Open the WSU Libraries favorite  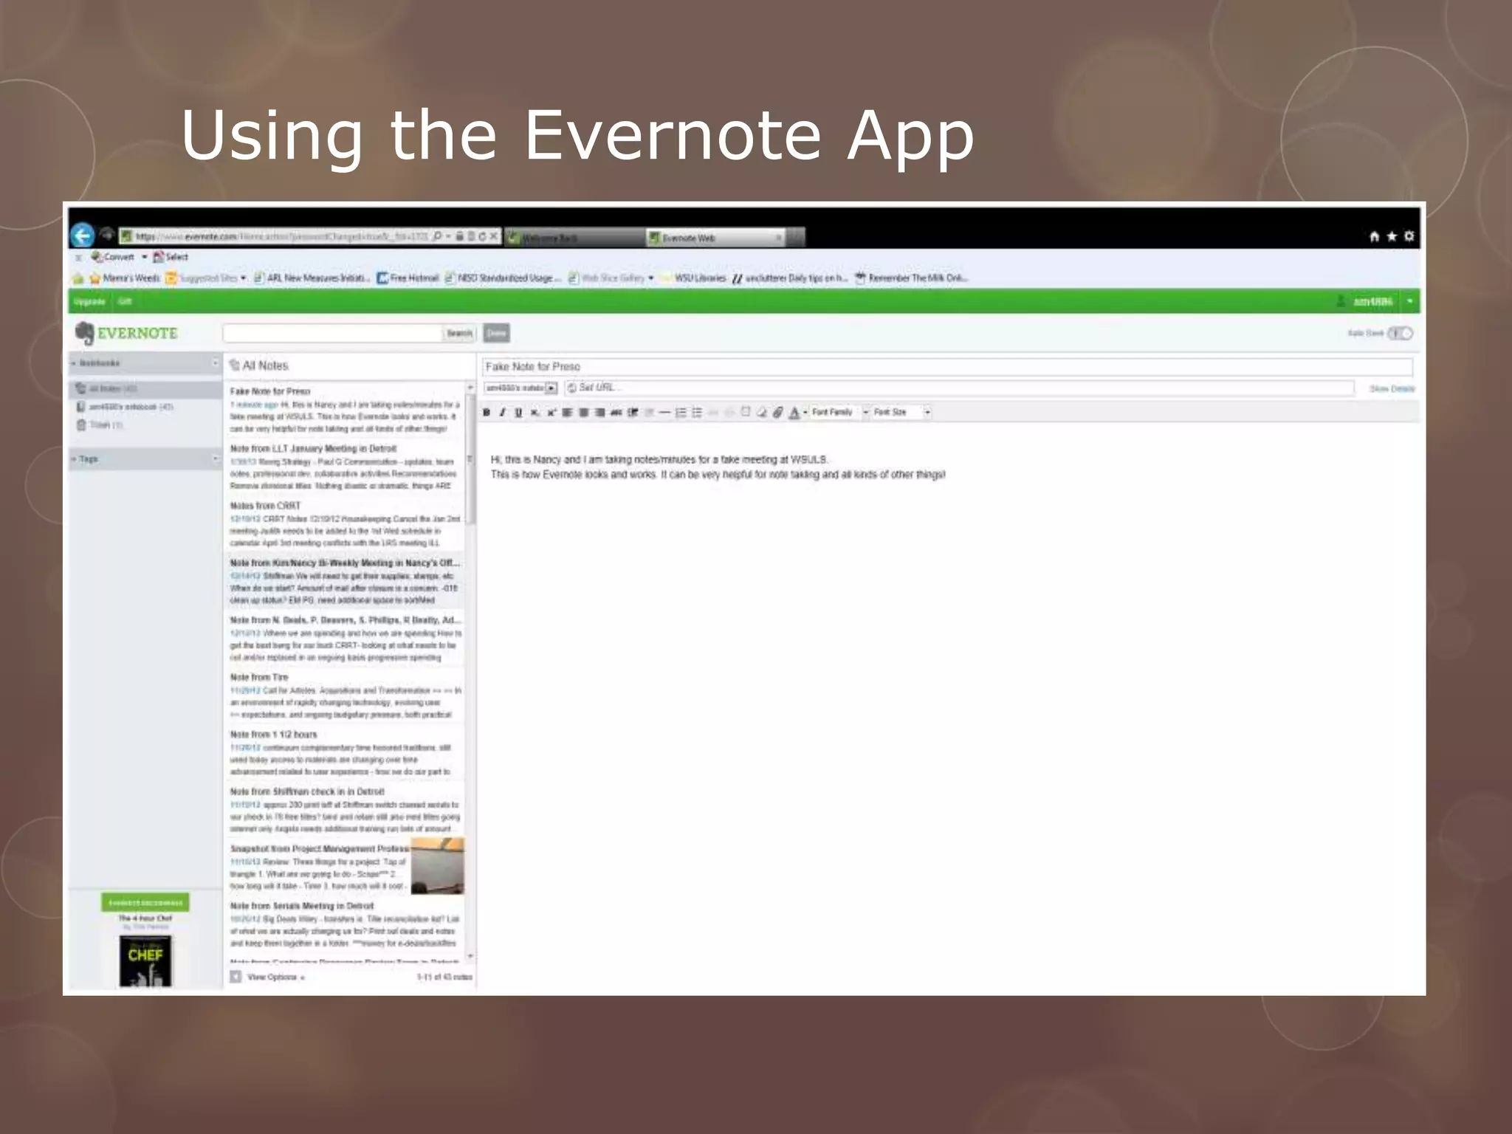click(694, 278)
